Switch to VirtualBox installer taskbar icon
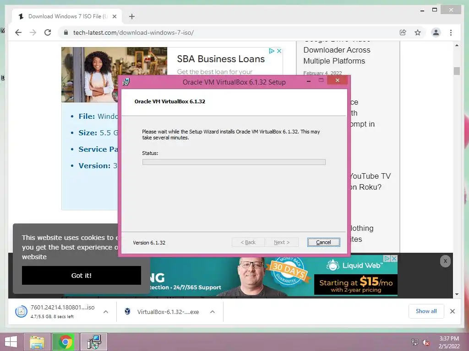Image resolution: width=469 pixels, height=351 pixels. pyautogui.click(x=94, y=342)
